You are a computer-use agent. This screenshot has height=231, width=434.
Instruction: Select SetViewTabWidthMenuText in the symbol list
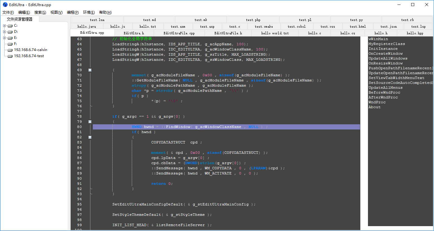[397, 78]
